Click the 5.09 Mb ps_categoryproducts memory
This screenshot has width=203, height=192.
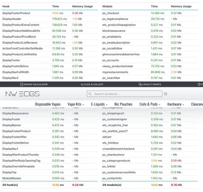coord(176,161)
